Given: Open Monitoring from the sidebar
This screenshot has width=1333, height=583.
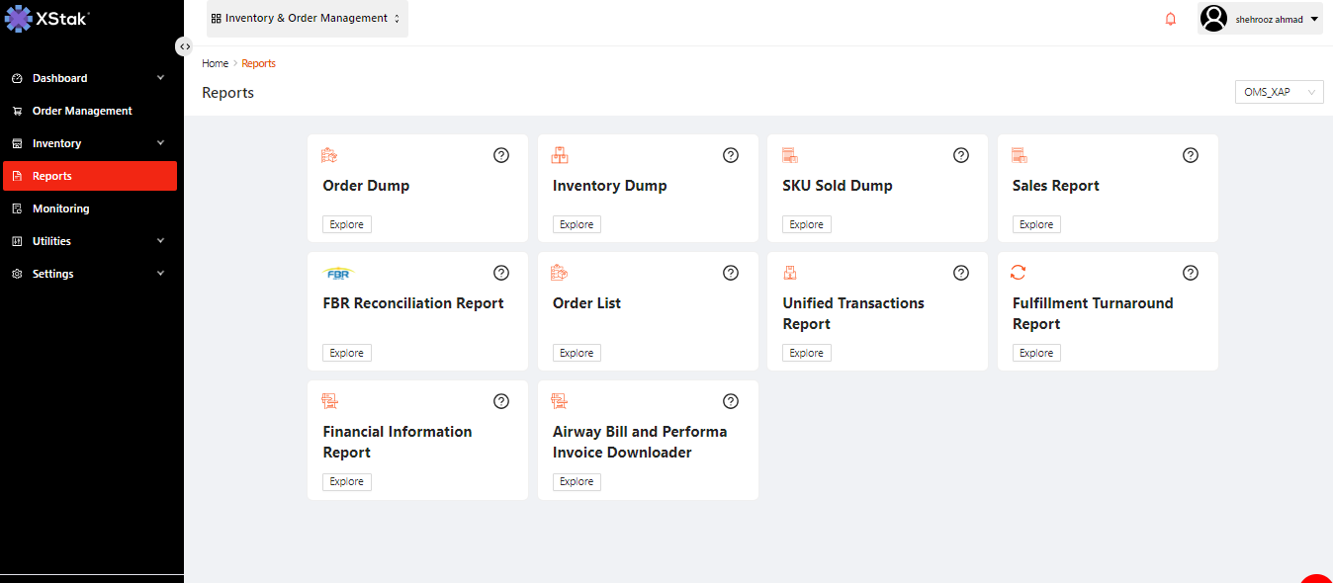Looking at the screenshot, I should pyautogui.click(x=60, y=208).
